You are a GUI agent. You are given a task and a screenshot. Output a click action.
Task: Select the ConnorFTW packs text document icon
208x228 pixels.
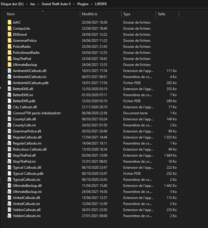tap(9, 113)
